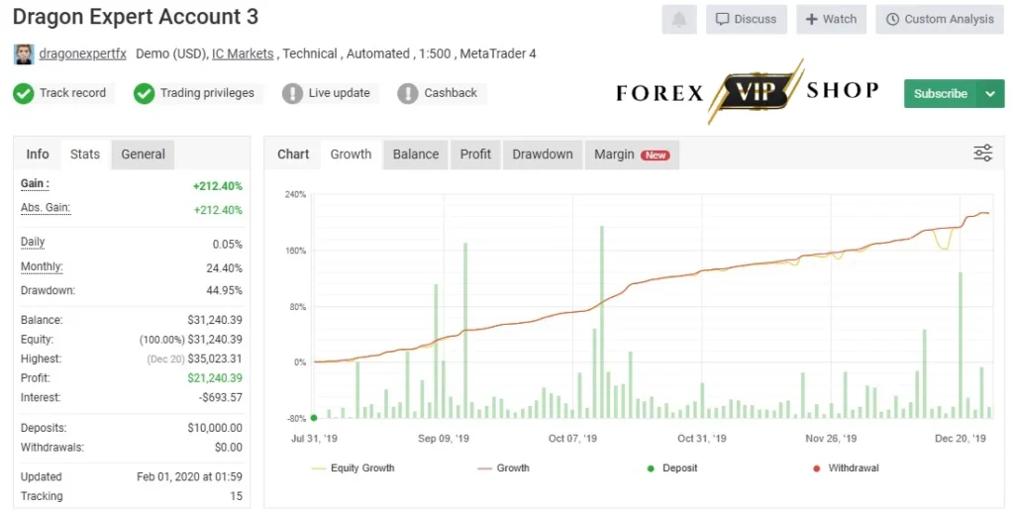1014x513 pixels.
Task: Click the Watch button
Action: point(831,20)
